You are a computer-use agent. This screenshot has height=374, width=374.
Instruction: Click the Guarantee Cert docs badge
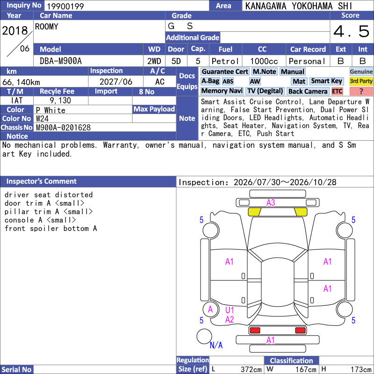click(x=225, y=72)
